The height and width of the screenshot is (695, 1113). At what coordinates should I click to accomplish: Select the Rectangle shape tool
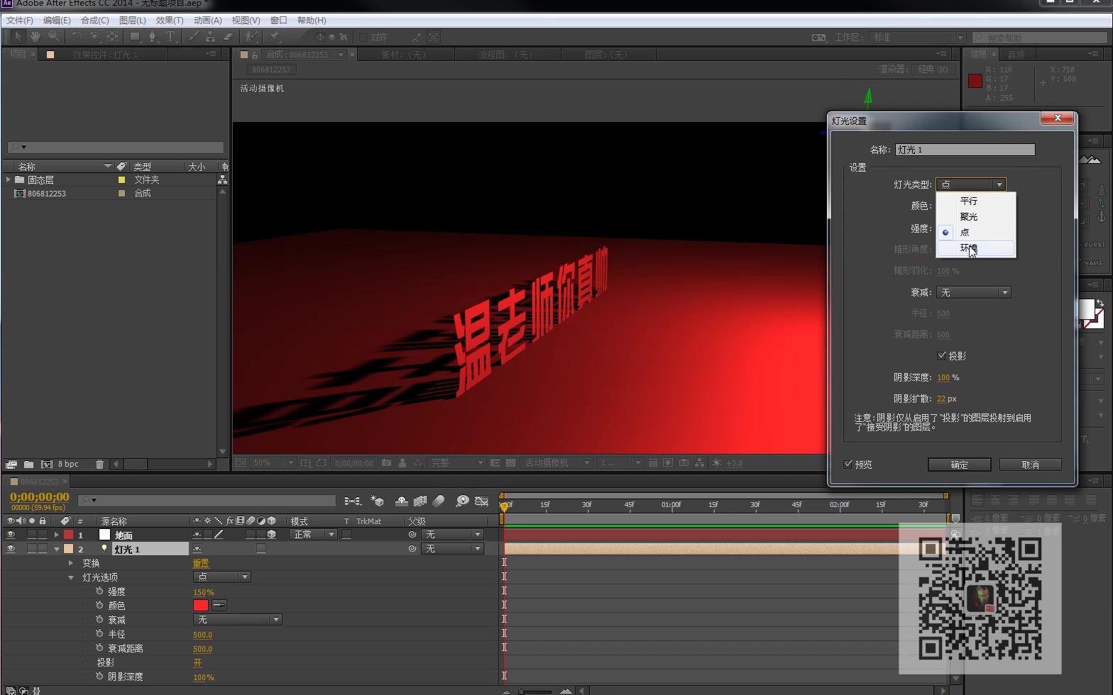tap(134, 37)
